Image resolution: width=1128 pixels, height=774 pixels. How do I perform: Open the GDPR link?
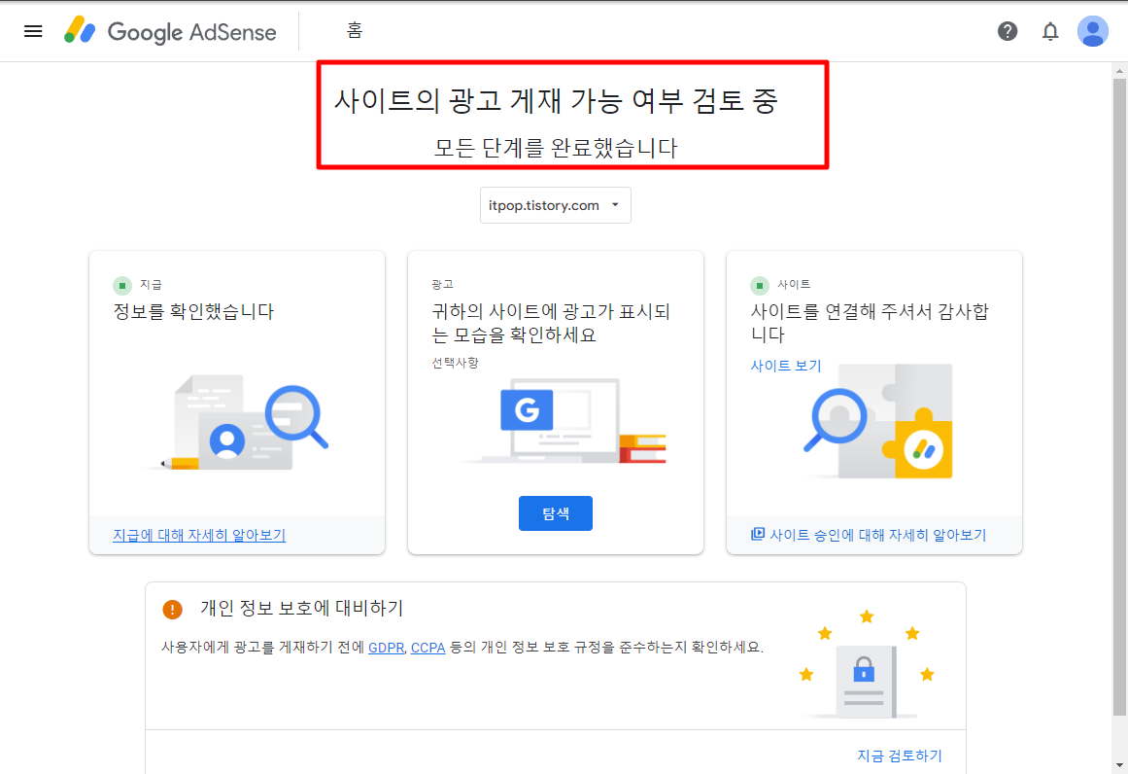pyautogui.click(x=387, y=648)
